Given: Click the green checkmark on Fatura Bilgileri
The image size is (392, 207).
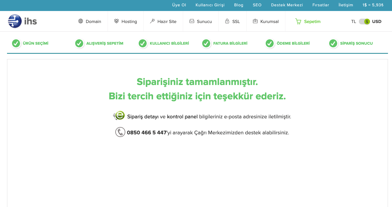Looking at the screenshot, I should tap(206, 43).
